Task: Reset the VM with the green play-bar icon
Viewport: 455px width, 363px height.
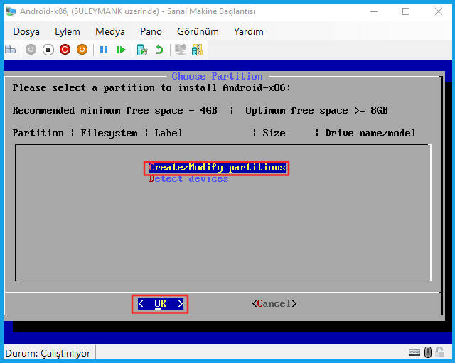Action: click(121, 50)
